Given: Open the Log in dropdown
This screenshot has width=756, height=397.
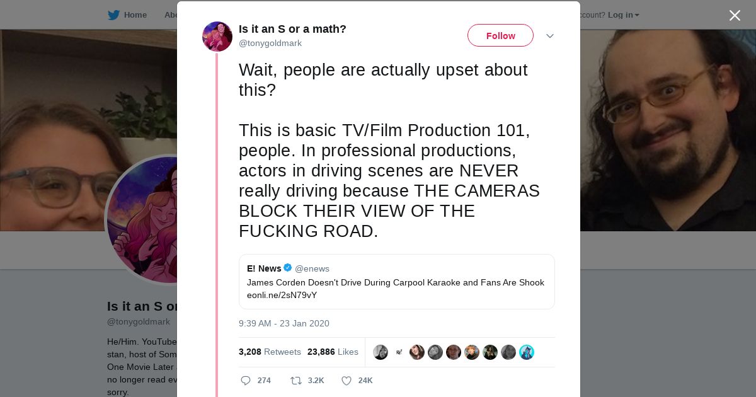Looking at the screenshot, I should (623, 15).
